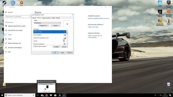Select Traitement en arrière-plan en cours row
The image size is (173, 97).
50,38
